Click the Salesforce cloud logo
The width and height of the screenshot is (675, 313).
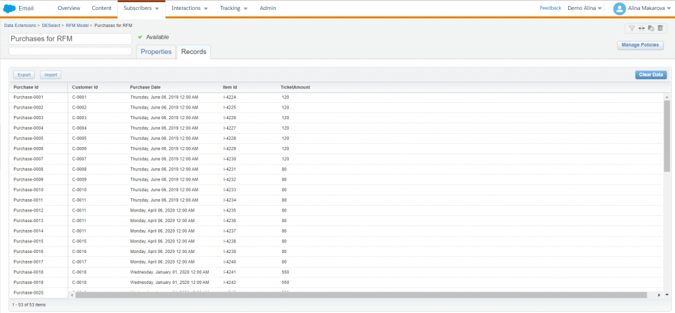coord(10,9)
